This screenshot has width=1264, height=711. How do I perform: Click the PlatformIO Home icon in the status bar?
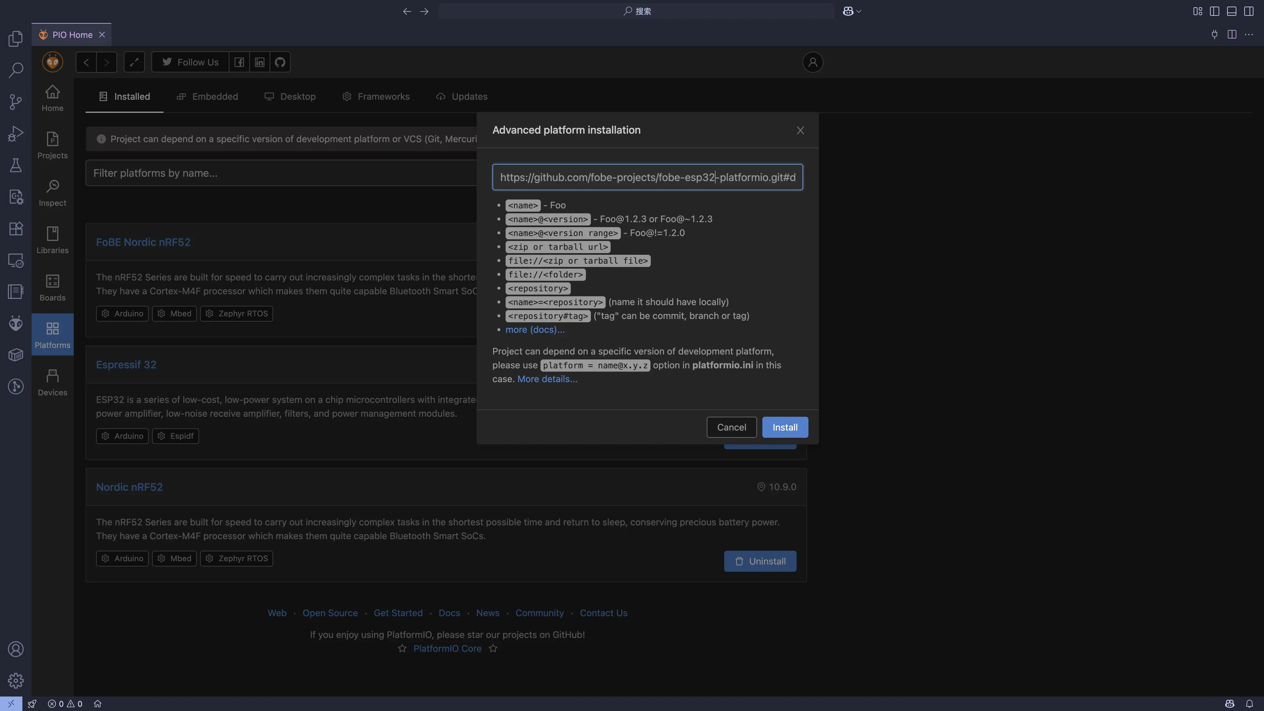point(98,704)
